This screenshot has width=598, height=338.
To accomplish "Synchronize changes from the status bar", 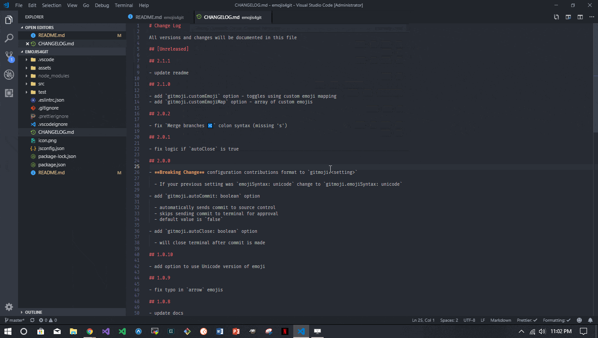I will [32, 320].
